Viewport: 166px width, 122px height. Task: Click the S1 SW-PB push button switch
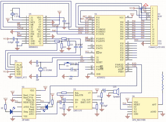tap(68, 64)
